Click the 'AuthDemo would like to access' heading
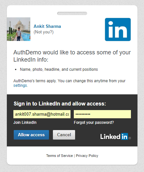This screenshot has width=144, height=172. (x=72, y=56)
